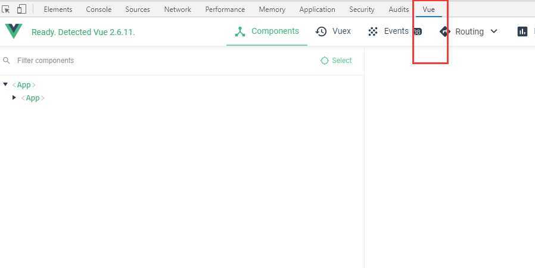Expand the nested App component
The image size is (535, 268).
pos(14,97)
